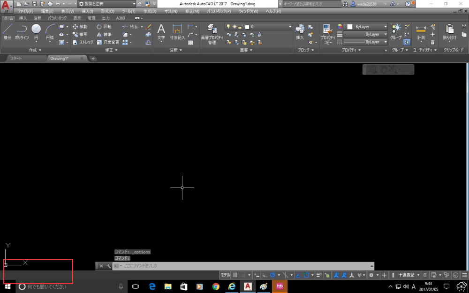
Task: Open the ByLayer linetype dropdown
Action: 365,42
